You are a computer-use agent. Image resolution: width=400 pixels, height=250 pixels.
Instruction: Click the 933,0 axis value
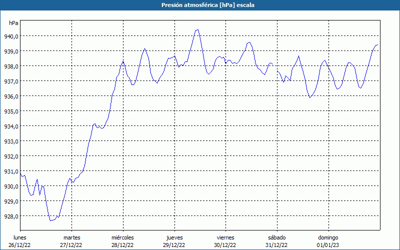click(x=11, y=141)
